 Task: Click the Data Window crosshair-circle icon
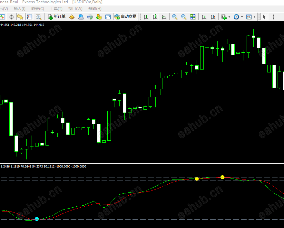11,17
